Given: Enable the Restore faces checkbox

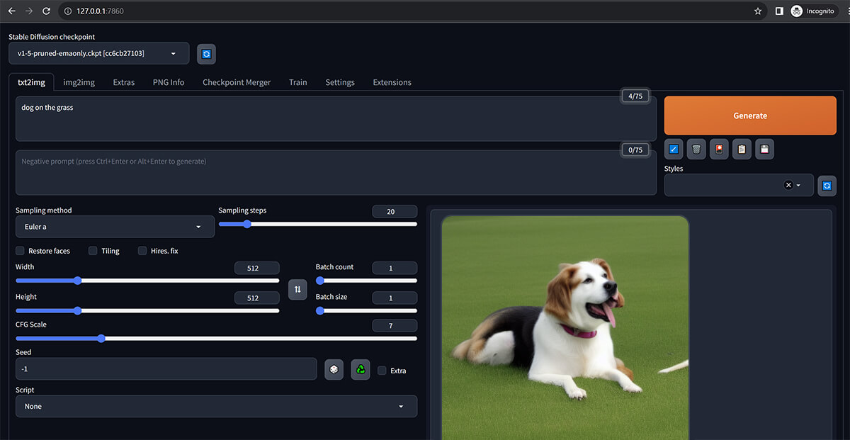Looking at the screenshot, I should [21, 251].
